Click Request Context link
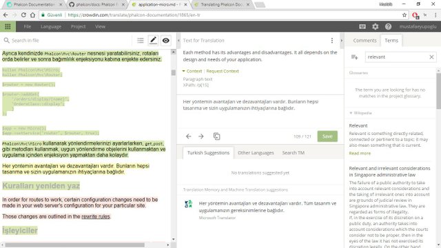Viewport: 441px width, 248px height. tap(223, 71)
